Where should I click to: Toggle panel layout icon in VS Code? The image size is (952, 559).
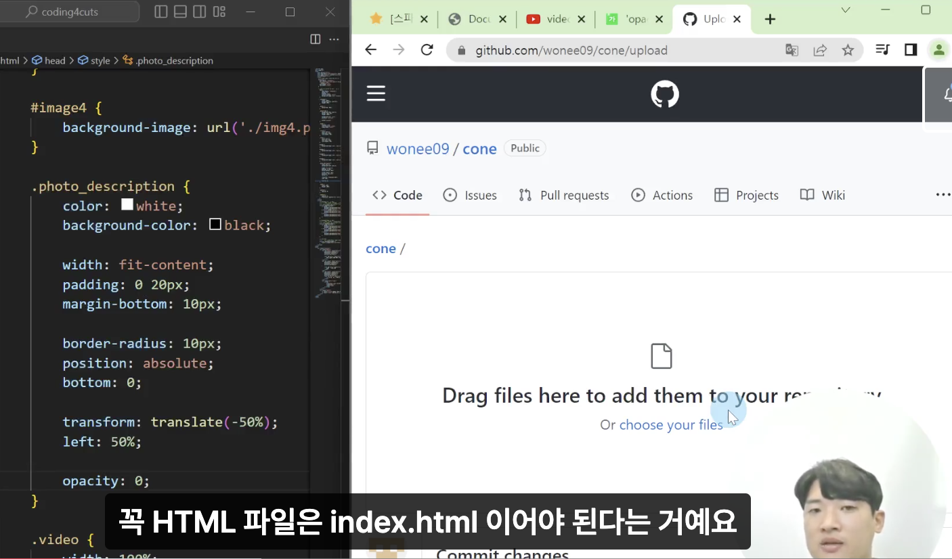click(180, 12)
